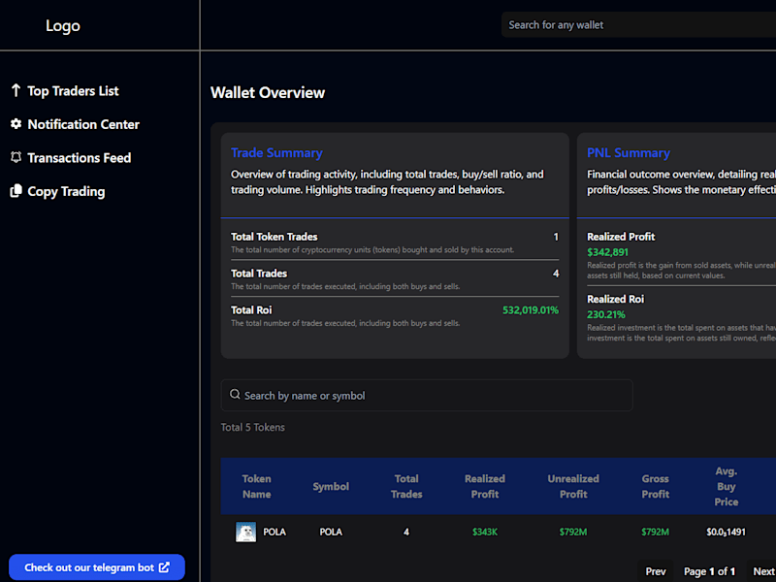This screenshot has height=582, width=776.
Task: Open Notification Center
Action: 83,125
